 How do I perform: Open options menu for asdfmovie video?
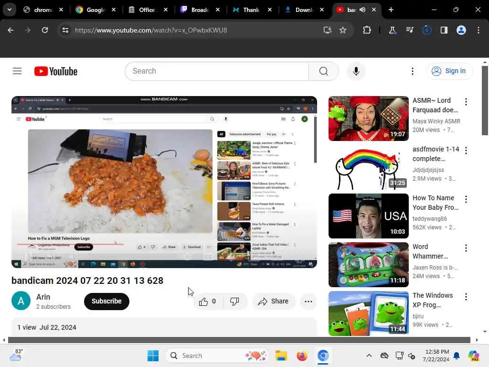coord(466,151)
